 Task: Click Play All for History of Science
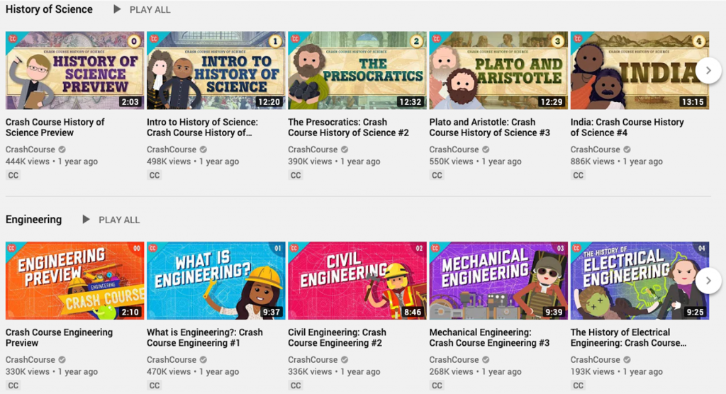[142, 10]
